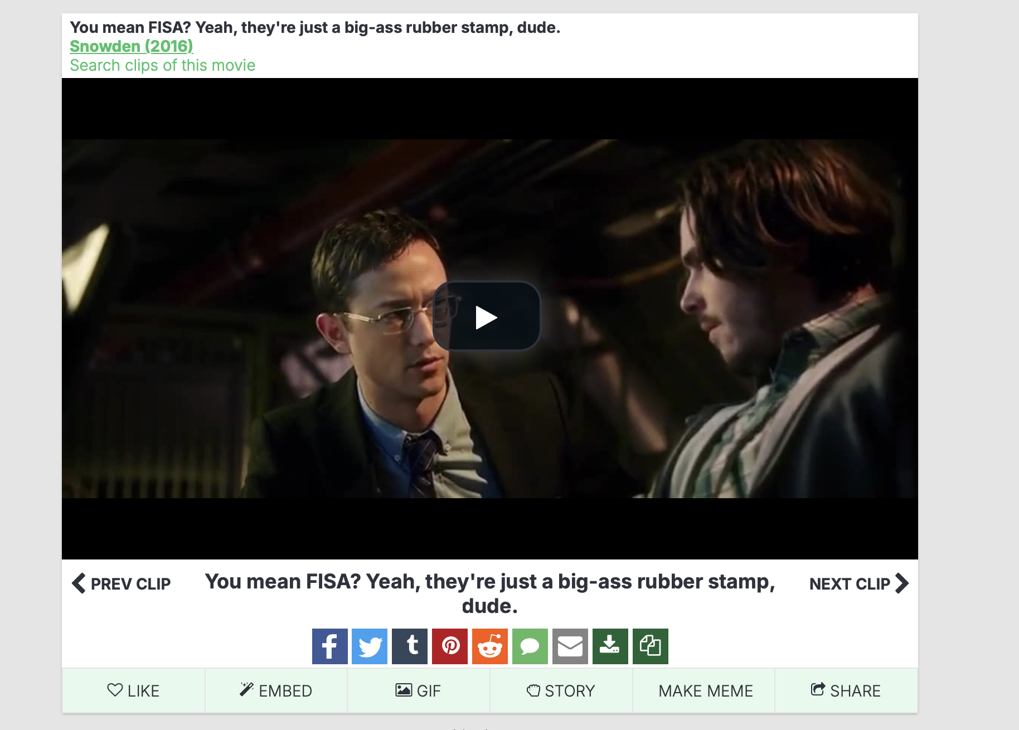Screen dimensions: 1019x730
Task: Open the Story option
Action: [561, 690]
